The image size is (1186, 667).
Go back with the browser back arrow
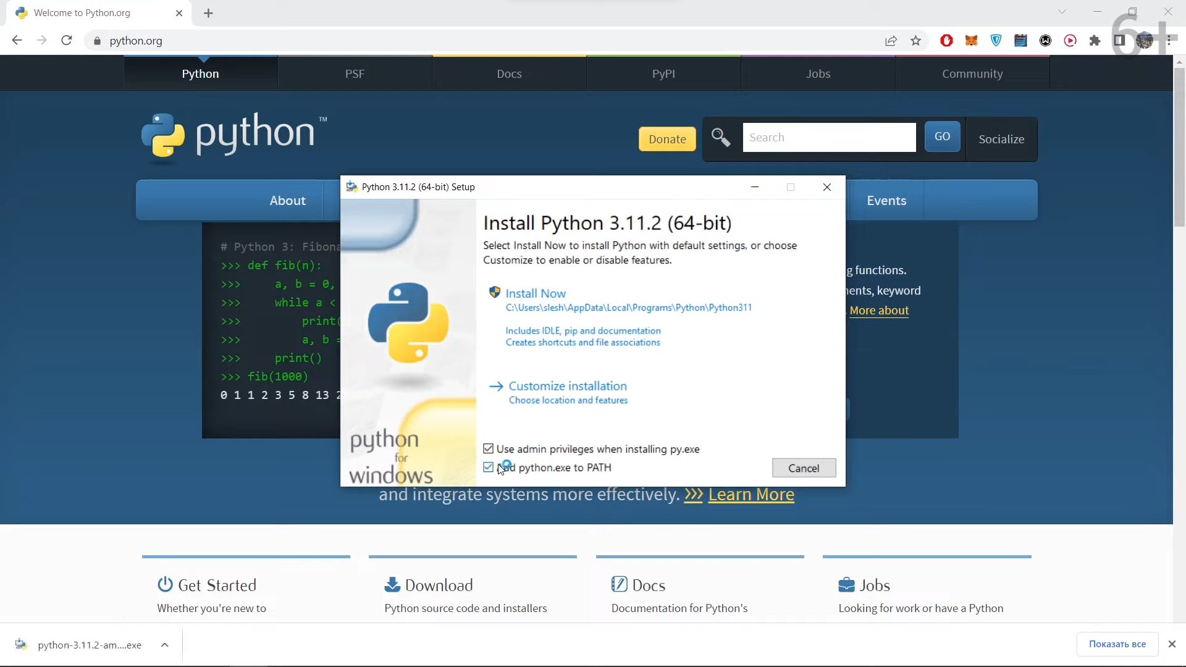[17, 41]
